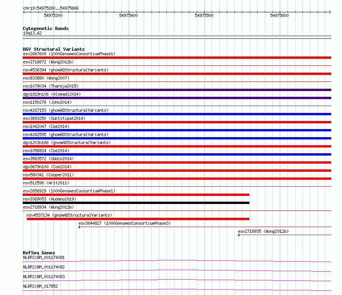Select nsv4262595 (gnomADStructuralVariants) label
The width and height of the screenshot is (342, 295).
coord(66,134)
